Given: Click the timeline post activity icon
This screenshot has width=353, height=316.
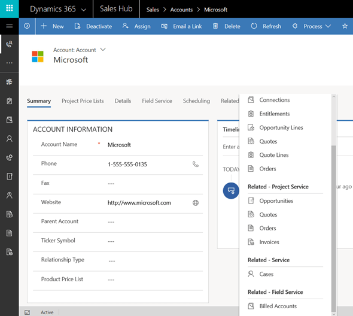Looking at the screenshot, I should tap(231, 191).
